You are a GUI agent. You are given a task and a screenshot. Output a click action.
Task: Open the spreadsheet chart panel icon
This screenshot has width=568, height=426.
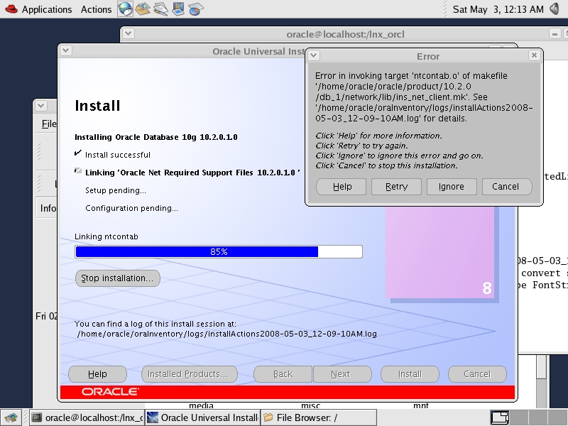(x=195, y=9)
